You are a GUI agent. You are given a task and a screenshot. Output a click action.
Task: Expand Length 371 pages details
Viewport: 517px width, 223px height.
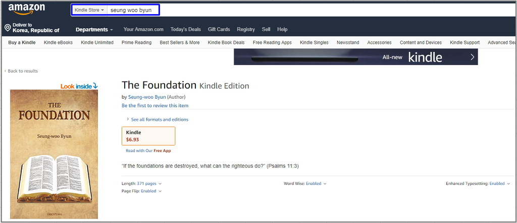[141, 184]
